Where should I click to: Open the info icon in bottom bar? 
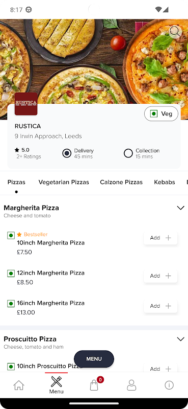(169, 385)
